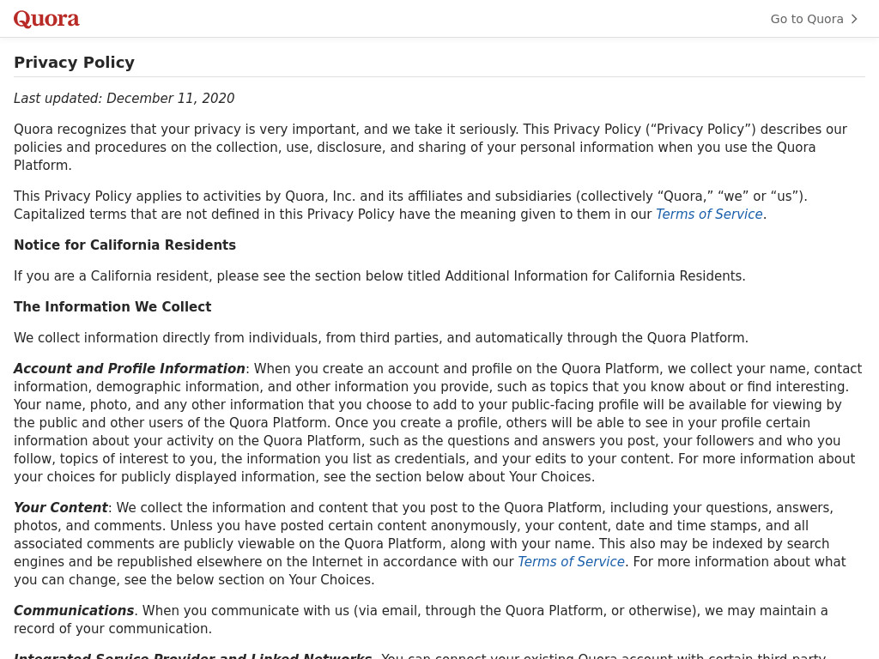Click the Integrated Service Provider heading at bottom
The image size is (879, 659).
click(x=192, y=655)
